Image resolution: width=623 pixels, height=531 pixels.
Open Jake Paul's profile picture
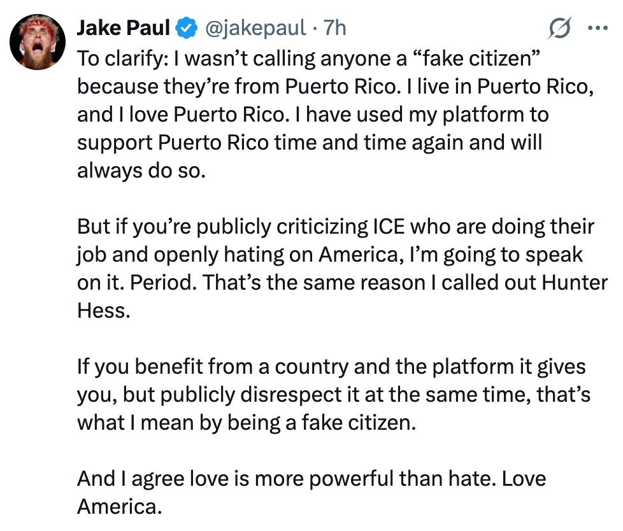click(38, 41)
